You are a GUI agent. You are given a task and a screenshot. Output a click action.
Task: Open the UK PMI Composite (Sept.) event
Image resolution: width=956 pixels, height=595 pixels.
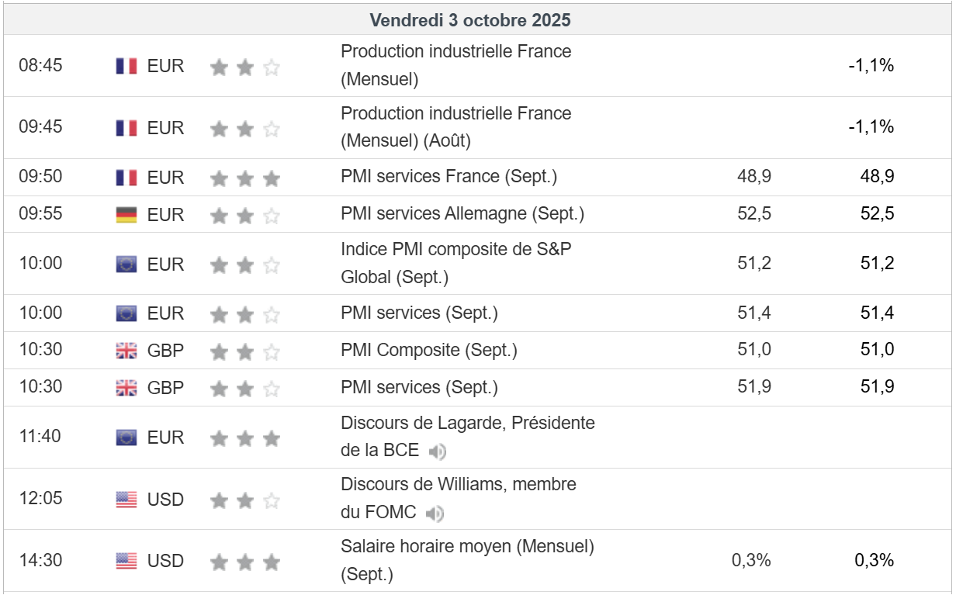[428, 350]
